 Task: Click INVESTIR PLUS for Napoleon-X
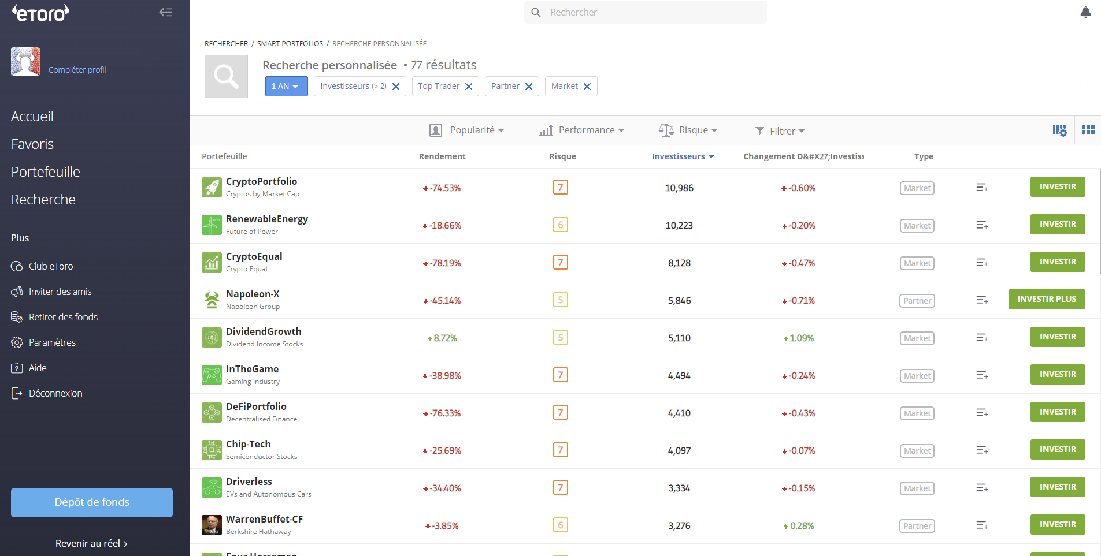[x=1047, y=300]
